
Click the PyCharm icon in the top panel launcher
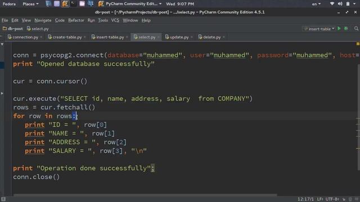(65, 4)
